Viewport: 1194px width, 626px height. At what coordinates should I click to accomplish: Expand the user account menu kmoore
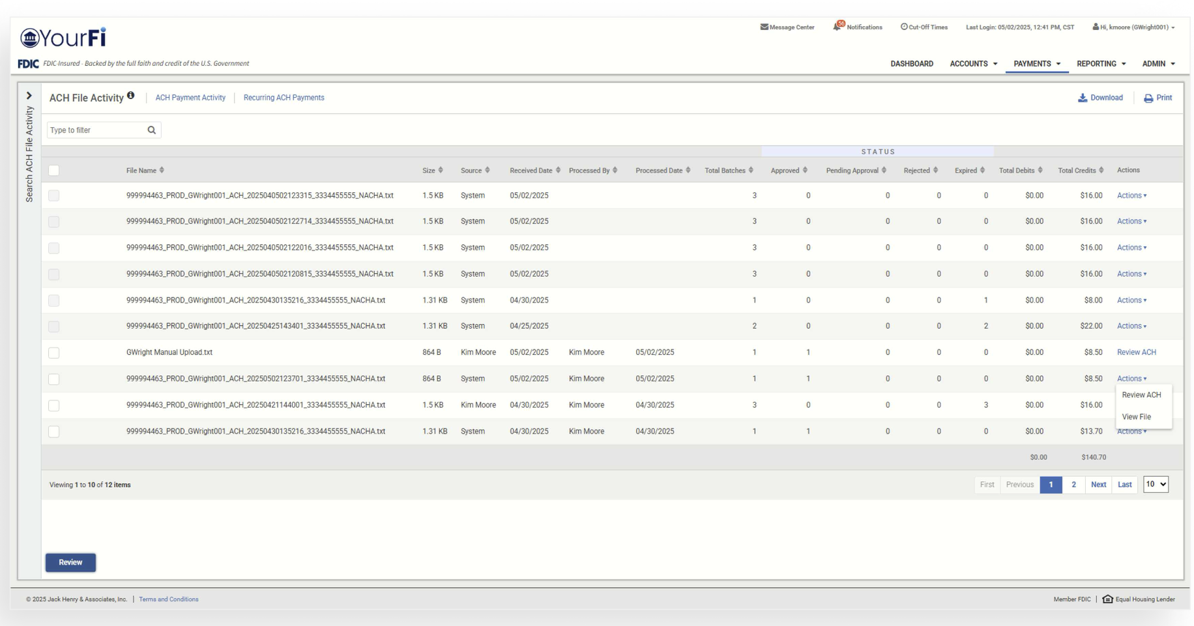tap(1133, 27)
